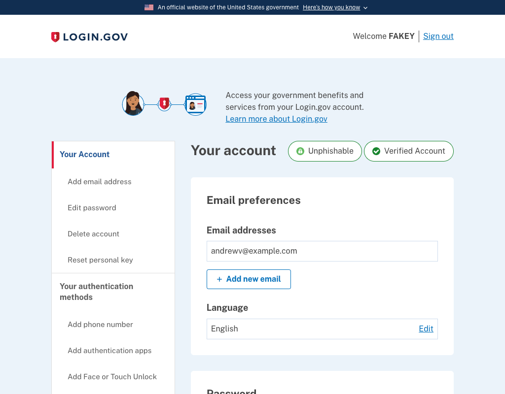Click the green lock Unphishable icon
This screenshot has width=505, height=394.
300,151
